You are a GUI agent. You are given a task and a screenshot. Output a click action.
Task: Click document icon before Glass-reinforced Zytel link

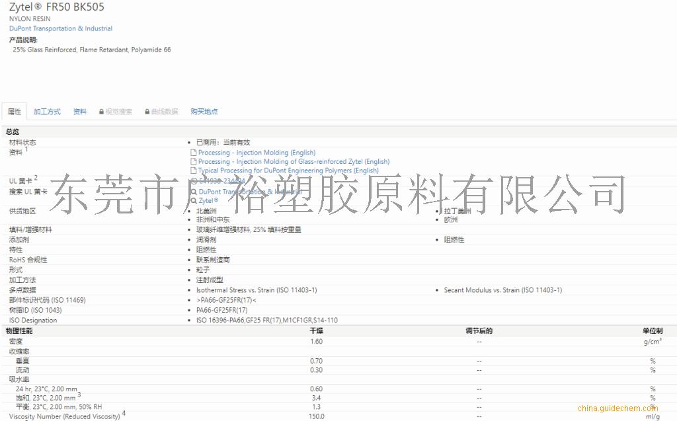(194, 161)
